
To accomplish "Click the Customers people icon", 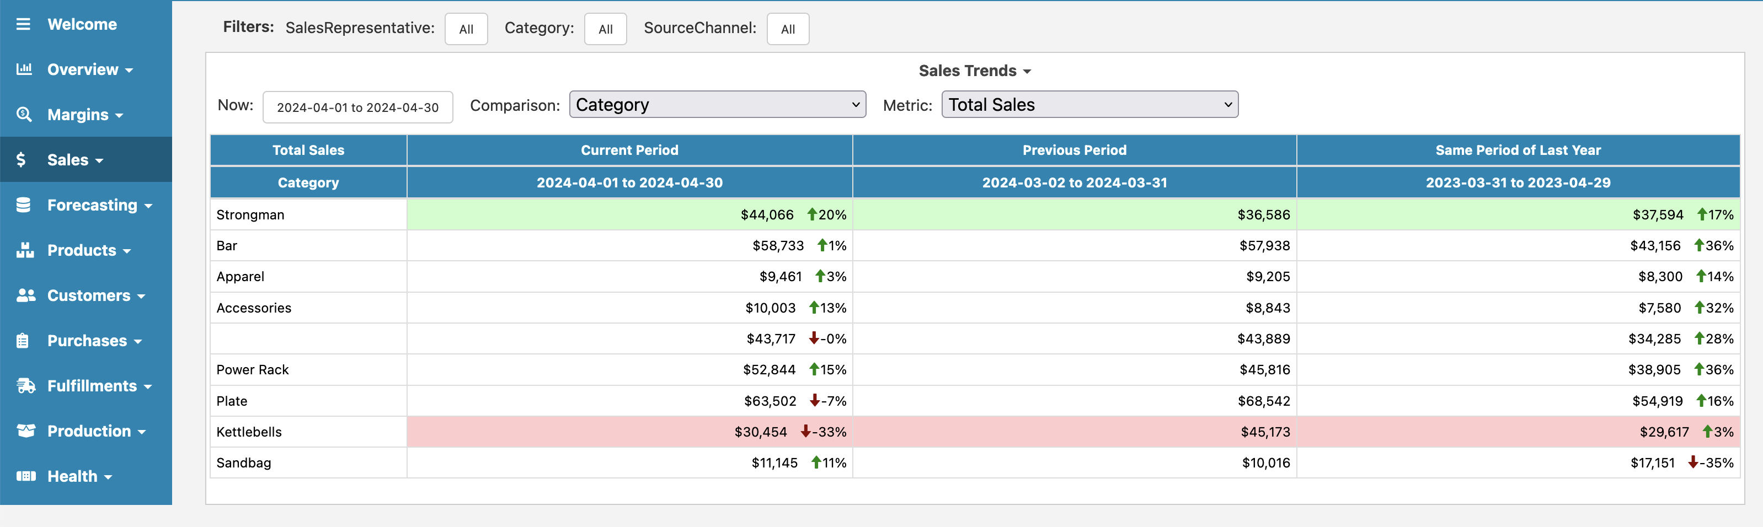I will 25,295.
